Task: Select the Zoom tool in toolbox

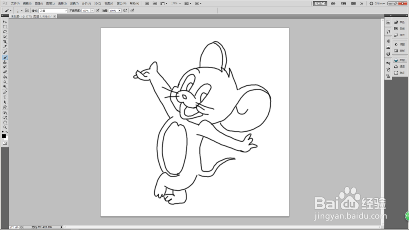Action: point(4,127)
